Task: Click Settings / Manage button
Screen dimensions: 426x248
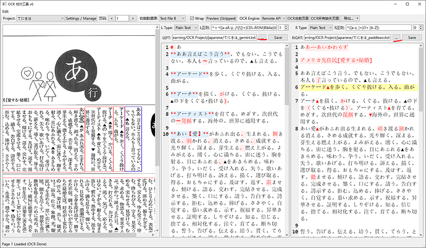Action: [x=81, y=19]
